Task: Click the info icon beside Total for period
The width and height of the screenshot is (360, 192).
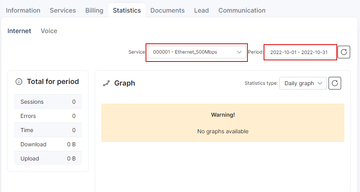Action: (19, 82)
